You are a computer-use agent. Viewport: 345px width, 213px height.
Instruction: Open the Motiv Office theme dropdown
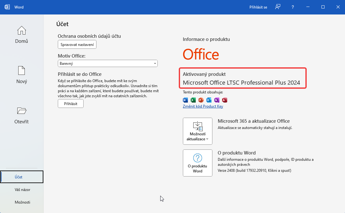tap(107, 64)
